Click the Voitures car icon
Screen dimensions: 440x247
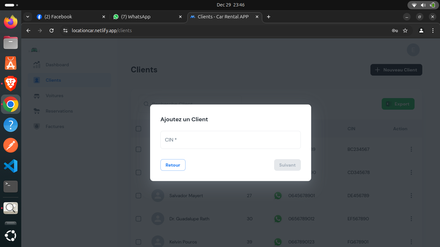tap(37, 96)
